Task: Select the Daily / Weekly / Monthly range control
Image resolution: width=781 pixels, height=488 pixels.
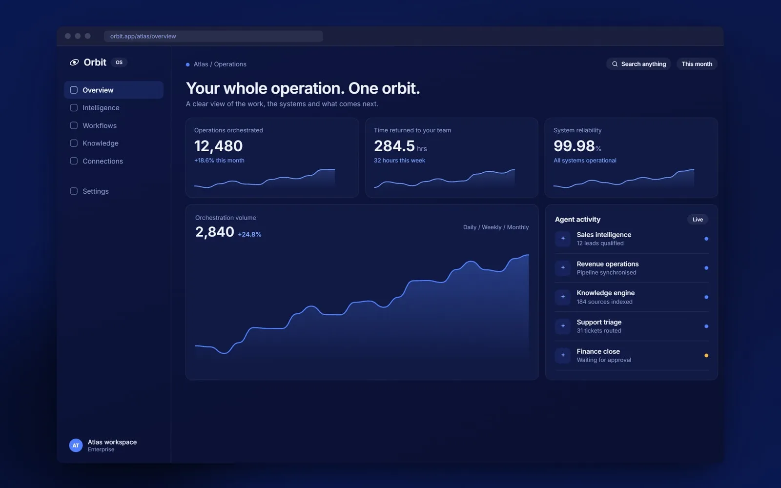Action: tap(496, 227)
